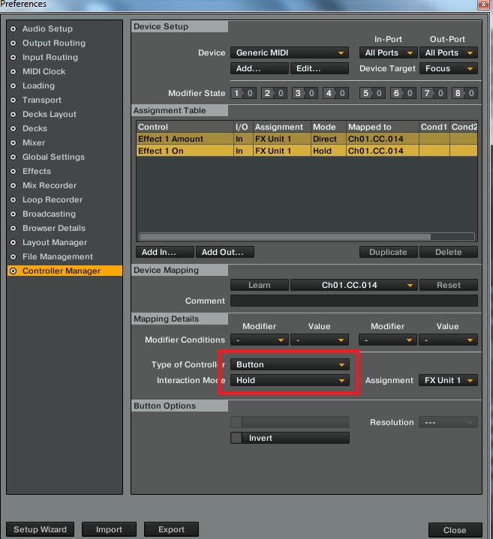
Task: Open the first Value condition dropdown
Action: 320,340
